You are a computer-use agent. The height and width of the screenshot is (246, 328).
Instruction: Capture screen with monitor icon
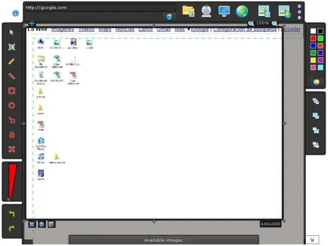pos(224,11)
